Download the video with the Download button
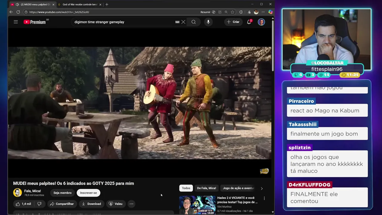Image resolution: width=382 pixels, height=215 pixels. (x=91, y=204)
